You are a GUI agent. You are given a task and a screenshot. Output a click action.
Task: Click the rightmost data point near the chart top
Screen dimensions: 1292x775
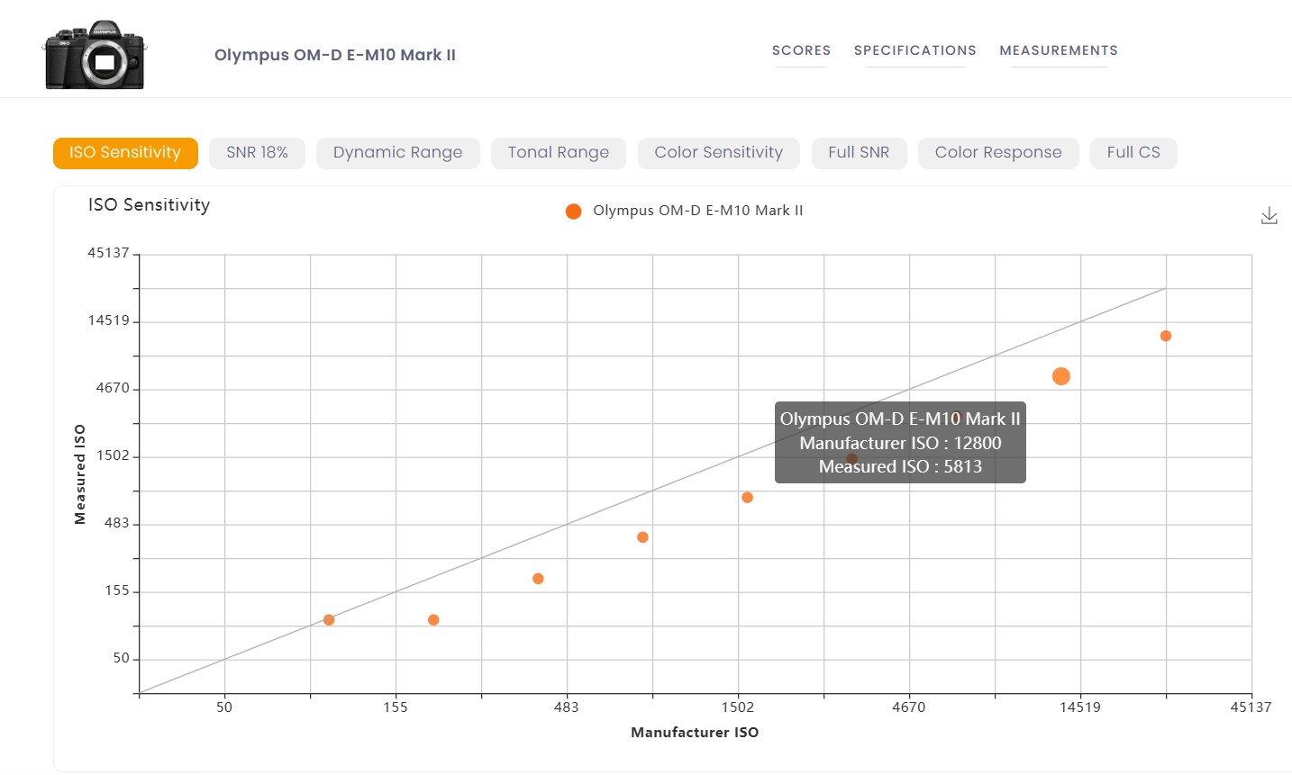click(x=1166, y=336)
